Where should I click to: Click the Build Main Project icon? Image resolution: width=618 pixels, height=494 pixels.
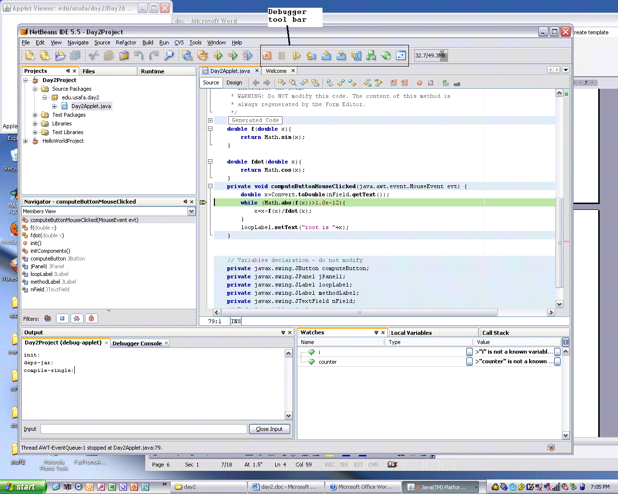tap(187, 55)
